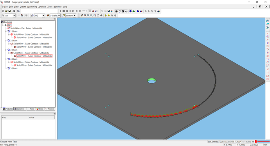Image resolution: width=270 pixels, height=146 pixels.
Task: Collapse the 3 Chain tree node
Action: pyautogui.click(x=6, y=50)
